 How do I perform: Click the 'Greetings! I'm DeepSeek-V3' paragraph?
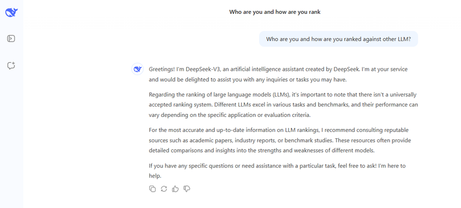click(278, 74)
